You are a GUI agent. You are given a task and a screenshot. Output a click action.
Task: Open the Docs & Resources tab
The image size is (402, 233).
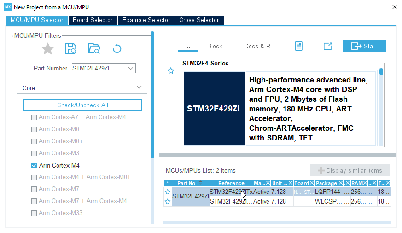pyautogui.click(x=260, y=46)
